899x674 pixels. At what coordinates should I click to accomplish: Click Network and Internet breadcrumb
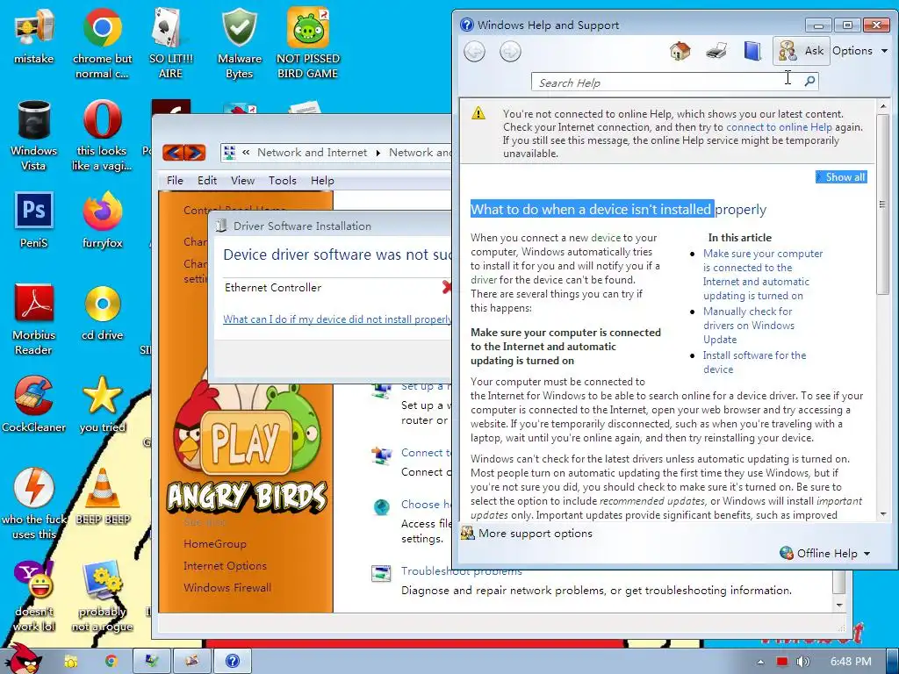[x=312, y=153]
